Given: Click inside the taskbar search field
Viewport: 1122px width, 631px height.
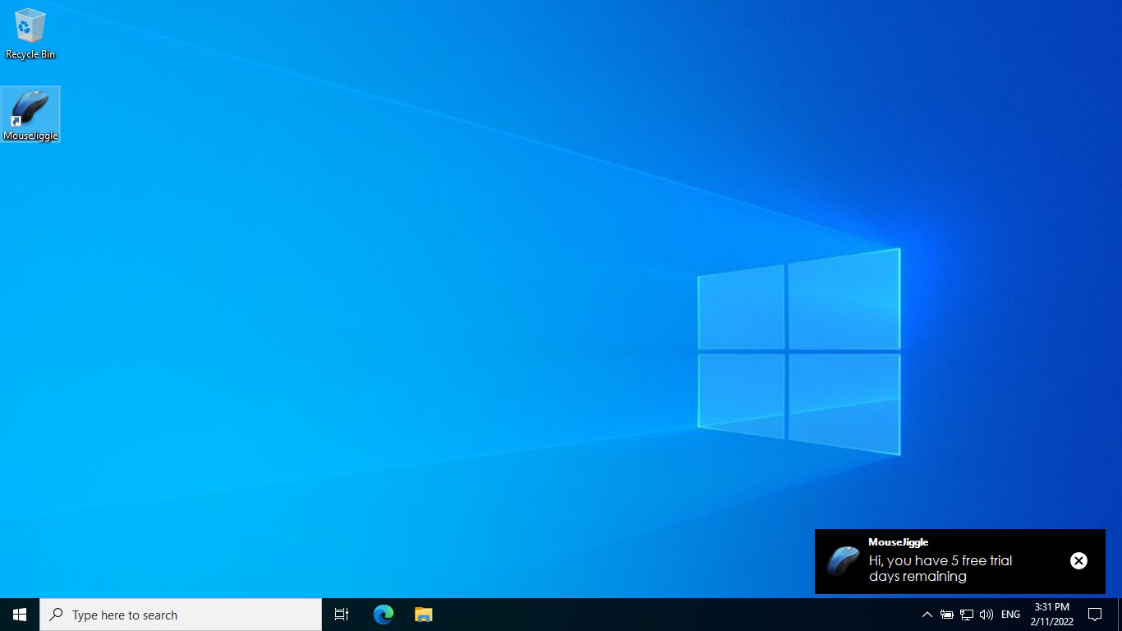Looking at the screenshot, I should (x=181, y=614).
